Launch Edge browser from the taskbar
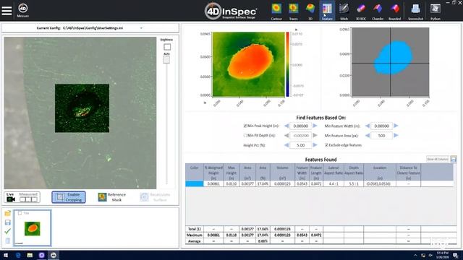The height and width of the screenshot is (260, 463). click(x=18, y=255)
